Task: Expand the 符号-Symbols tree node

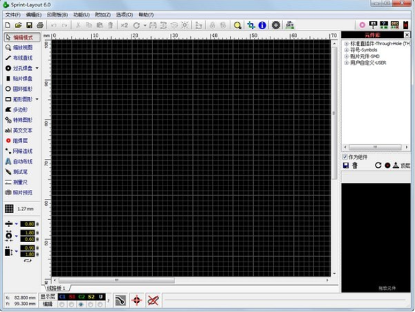Action: pyautogui.click(x=346, y=50)
